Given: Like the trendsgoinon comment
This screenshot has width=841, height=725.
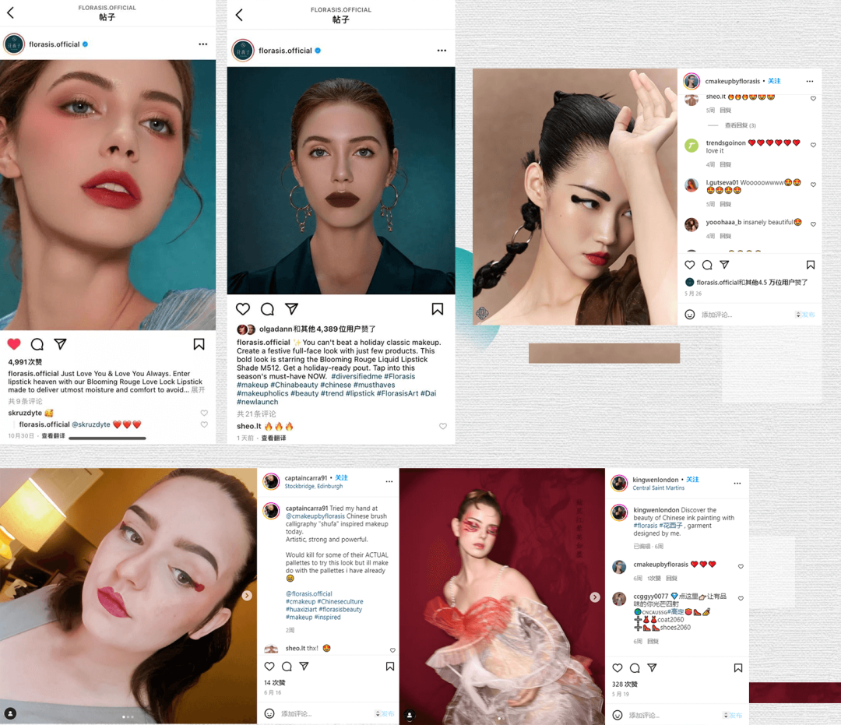Looking at the screenshot, I should 813,145.
